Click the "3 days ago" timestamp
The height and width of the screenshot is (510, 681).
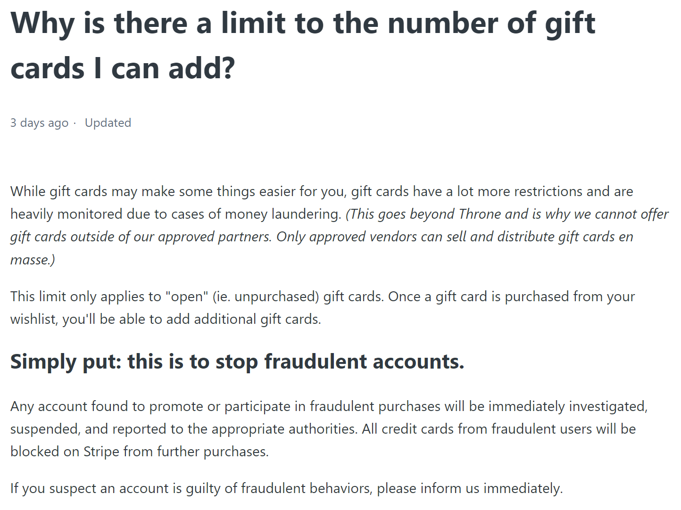(x=39, y=123)
